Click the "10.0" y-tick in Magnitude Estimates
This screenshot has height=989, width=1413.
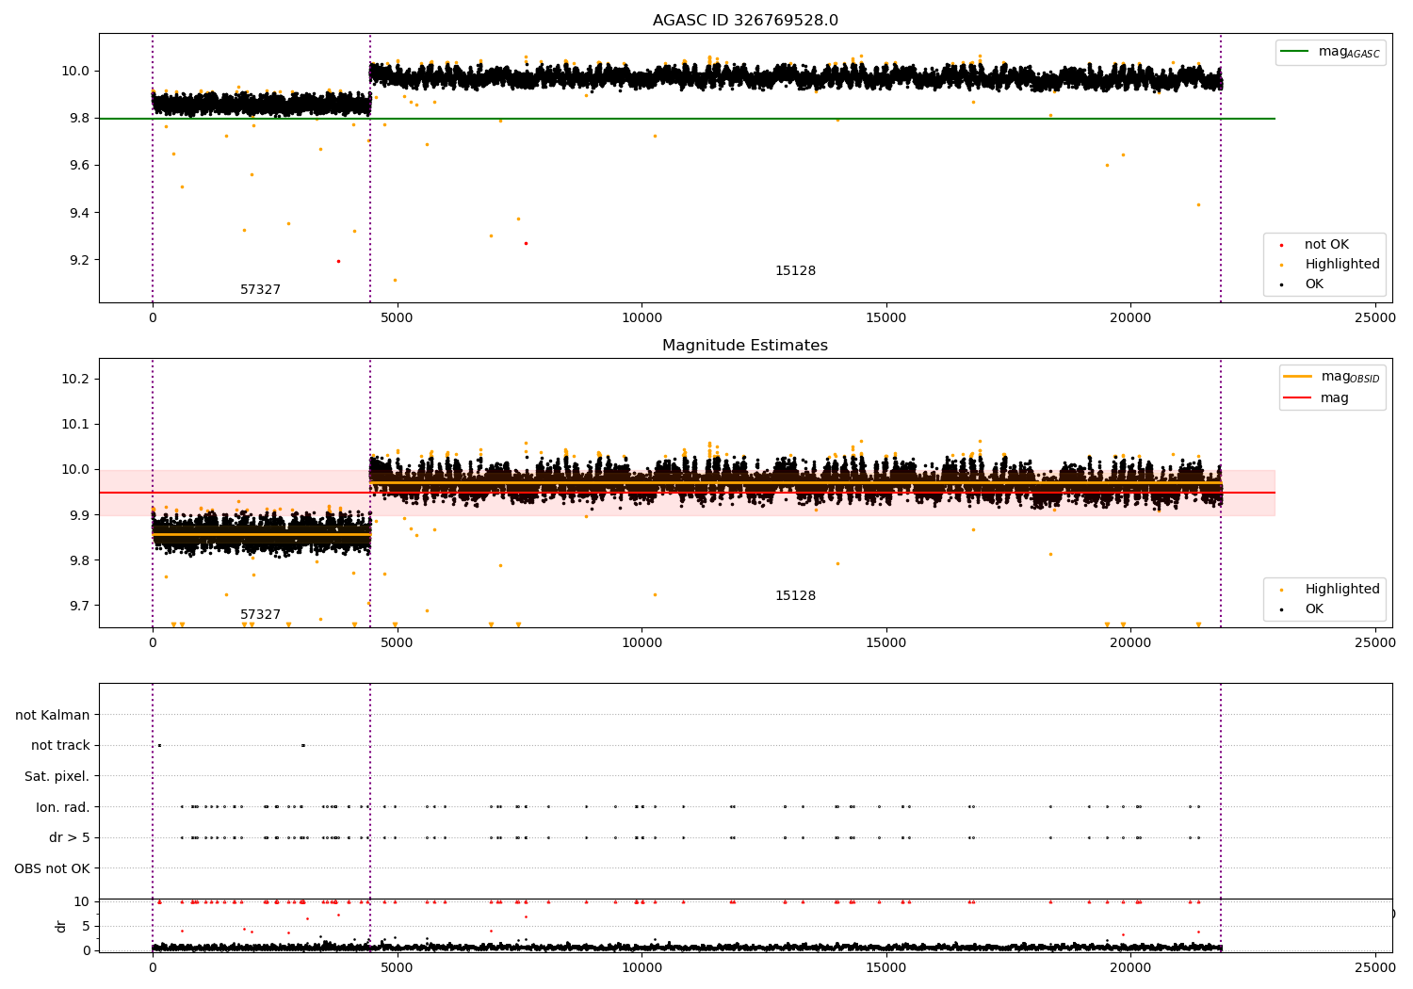[76, 470]
